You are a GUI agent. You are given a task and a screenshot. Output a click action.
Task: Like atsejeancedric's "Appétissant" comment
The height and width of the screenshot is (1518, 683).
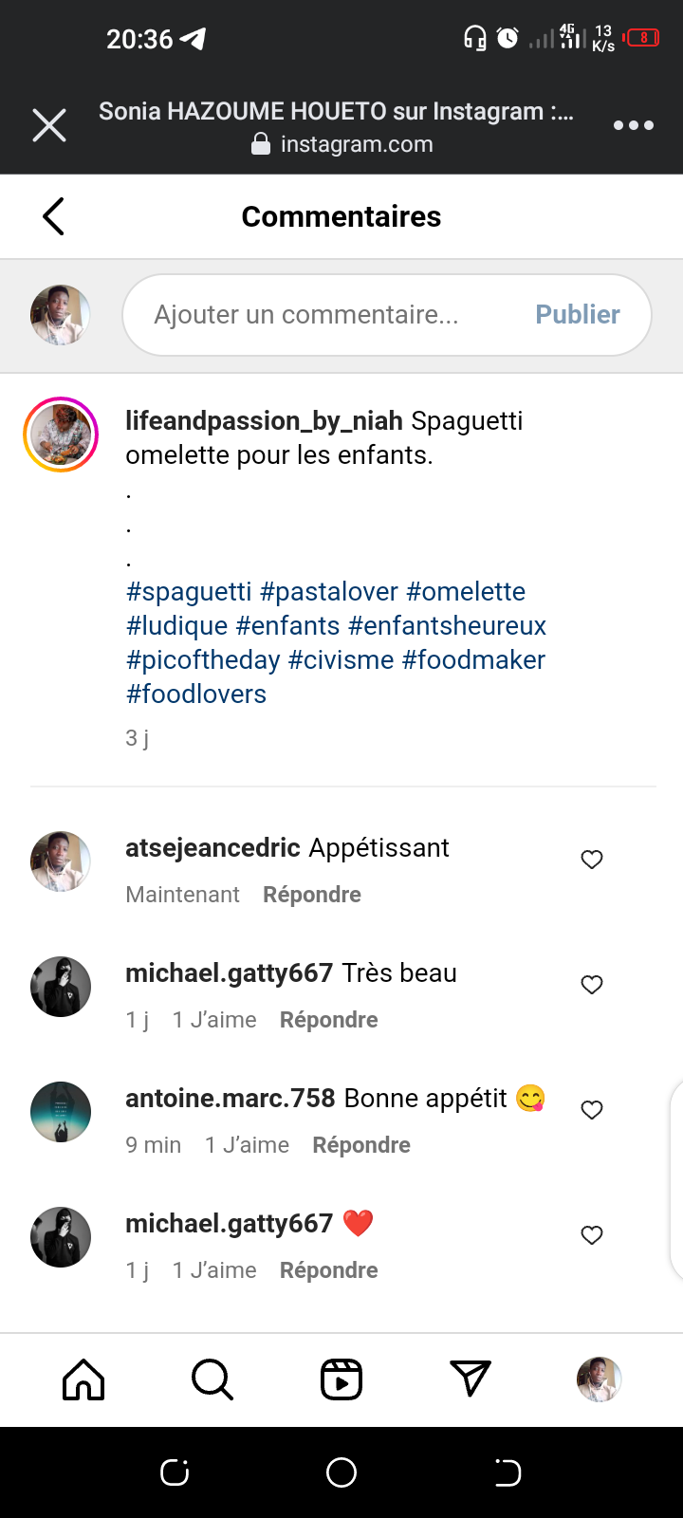tap(592, 860)
